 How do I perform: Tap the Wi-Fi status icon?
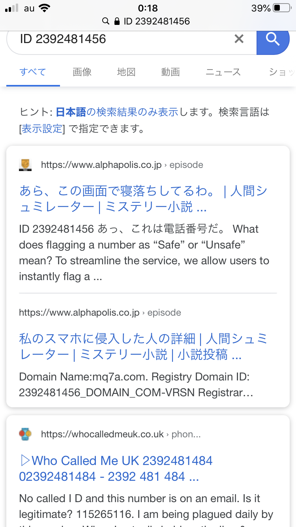coord(45,8)
